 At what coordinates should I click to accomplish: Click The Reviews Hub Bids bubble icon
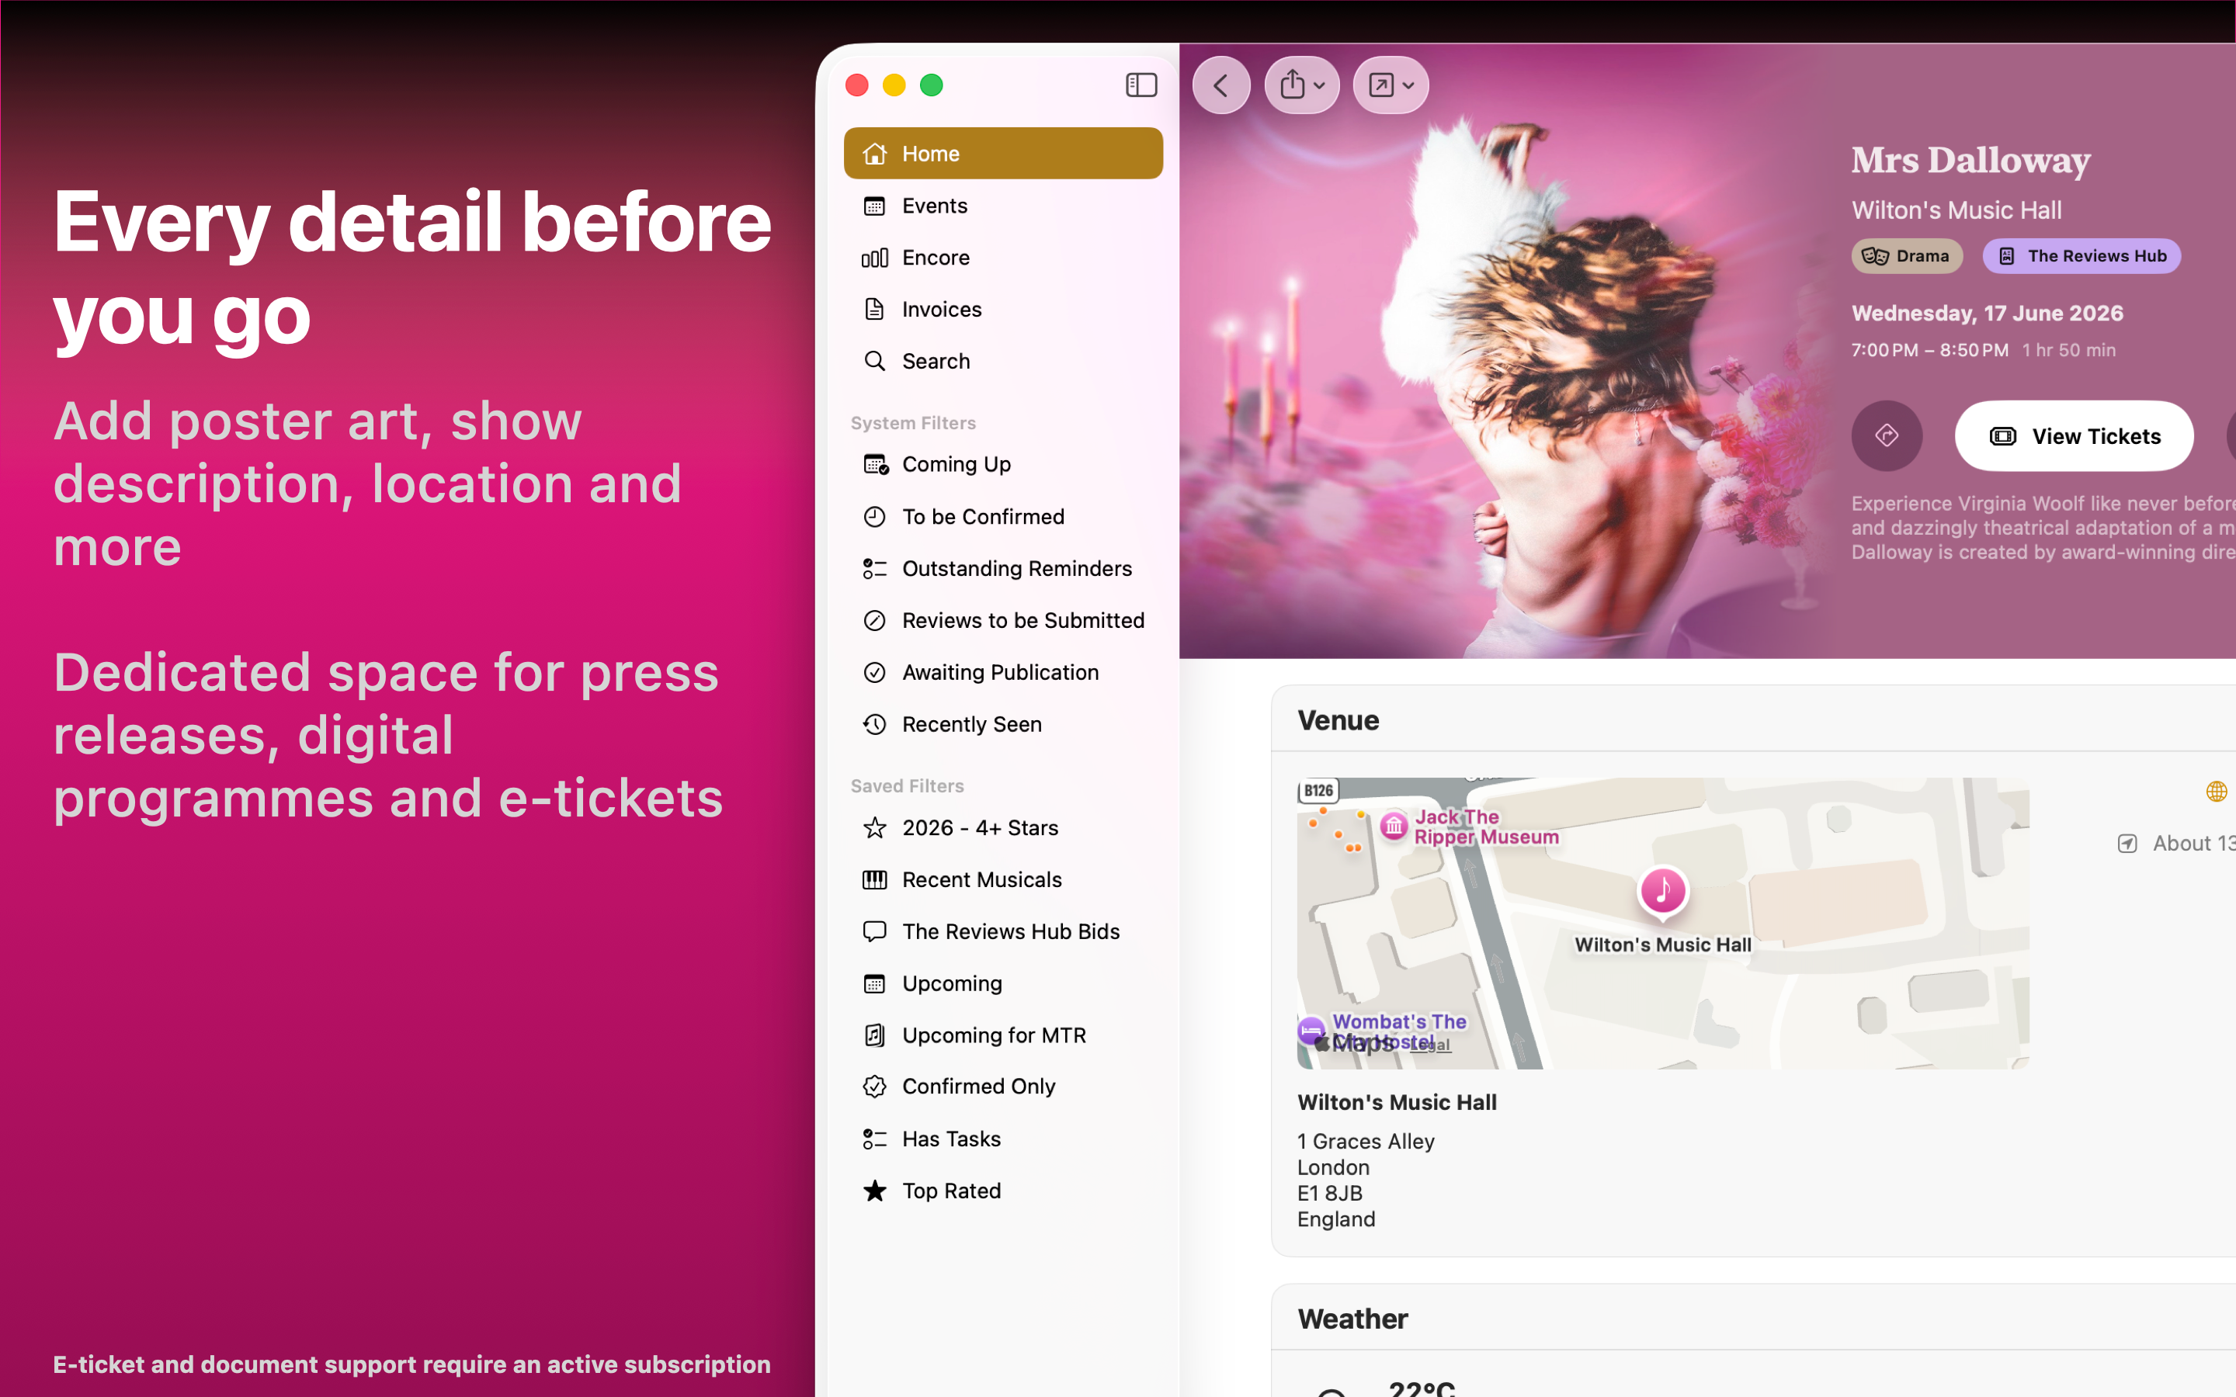click(874, 931)
